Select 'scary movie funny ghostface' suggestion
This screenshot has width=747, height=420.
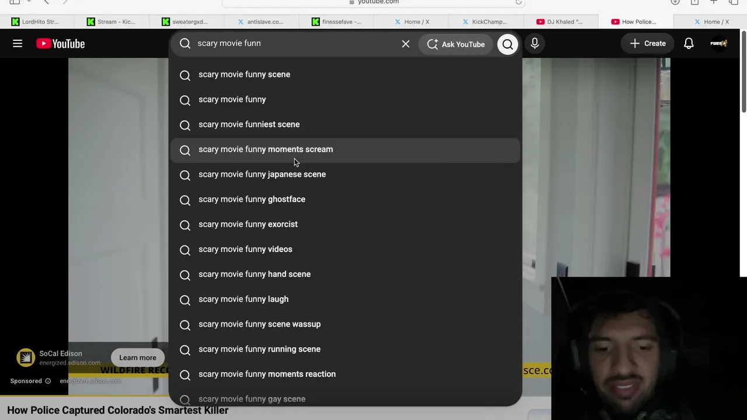pos(345,200)
